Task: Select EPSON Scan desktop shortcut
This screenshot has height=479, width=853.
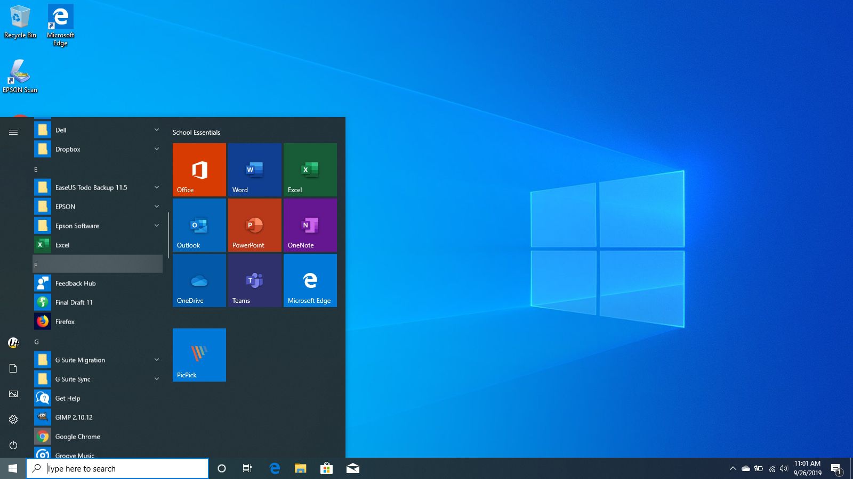Action: tap(20, 76)
